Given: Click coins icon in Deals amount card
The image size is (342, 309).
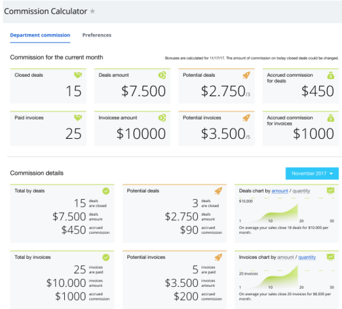Looking at the screenshot, I should pos(162,75).
